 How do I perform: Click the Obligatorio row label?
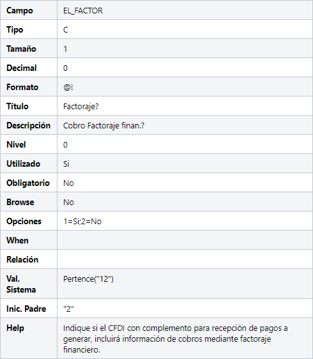[28, 183]
